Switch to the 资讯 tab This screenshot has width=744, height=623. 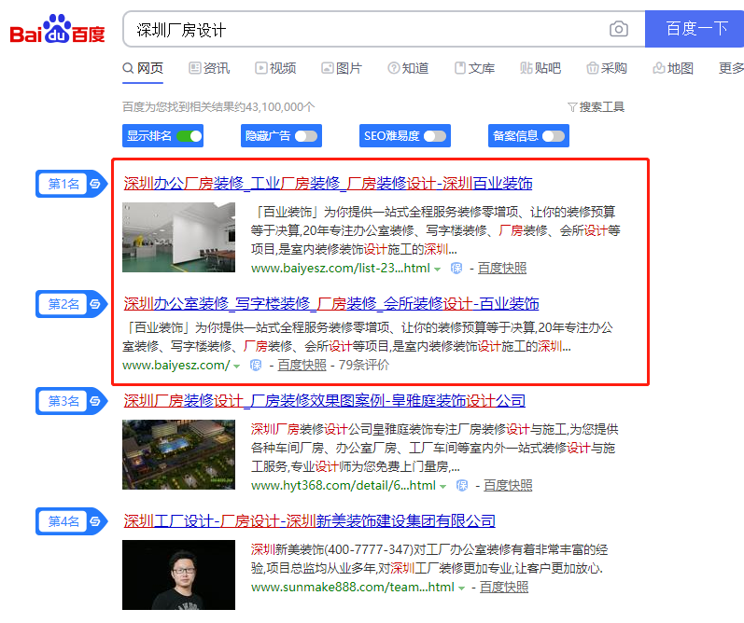click(x=209, y=69)
